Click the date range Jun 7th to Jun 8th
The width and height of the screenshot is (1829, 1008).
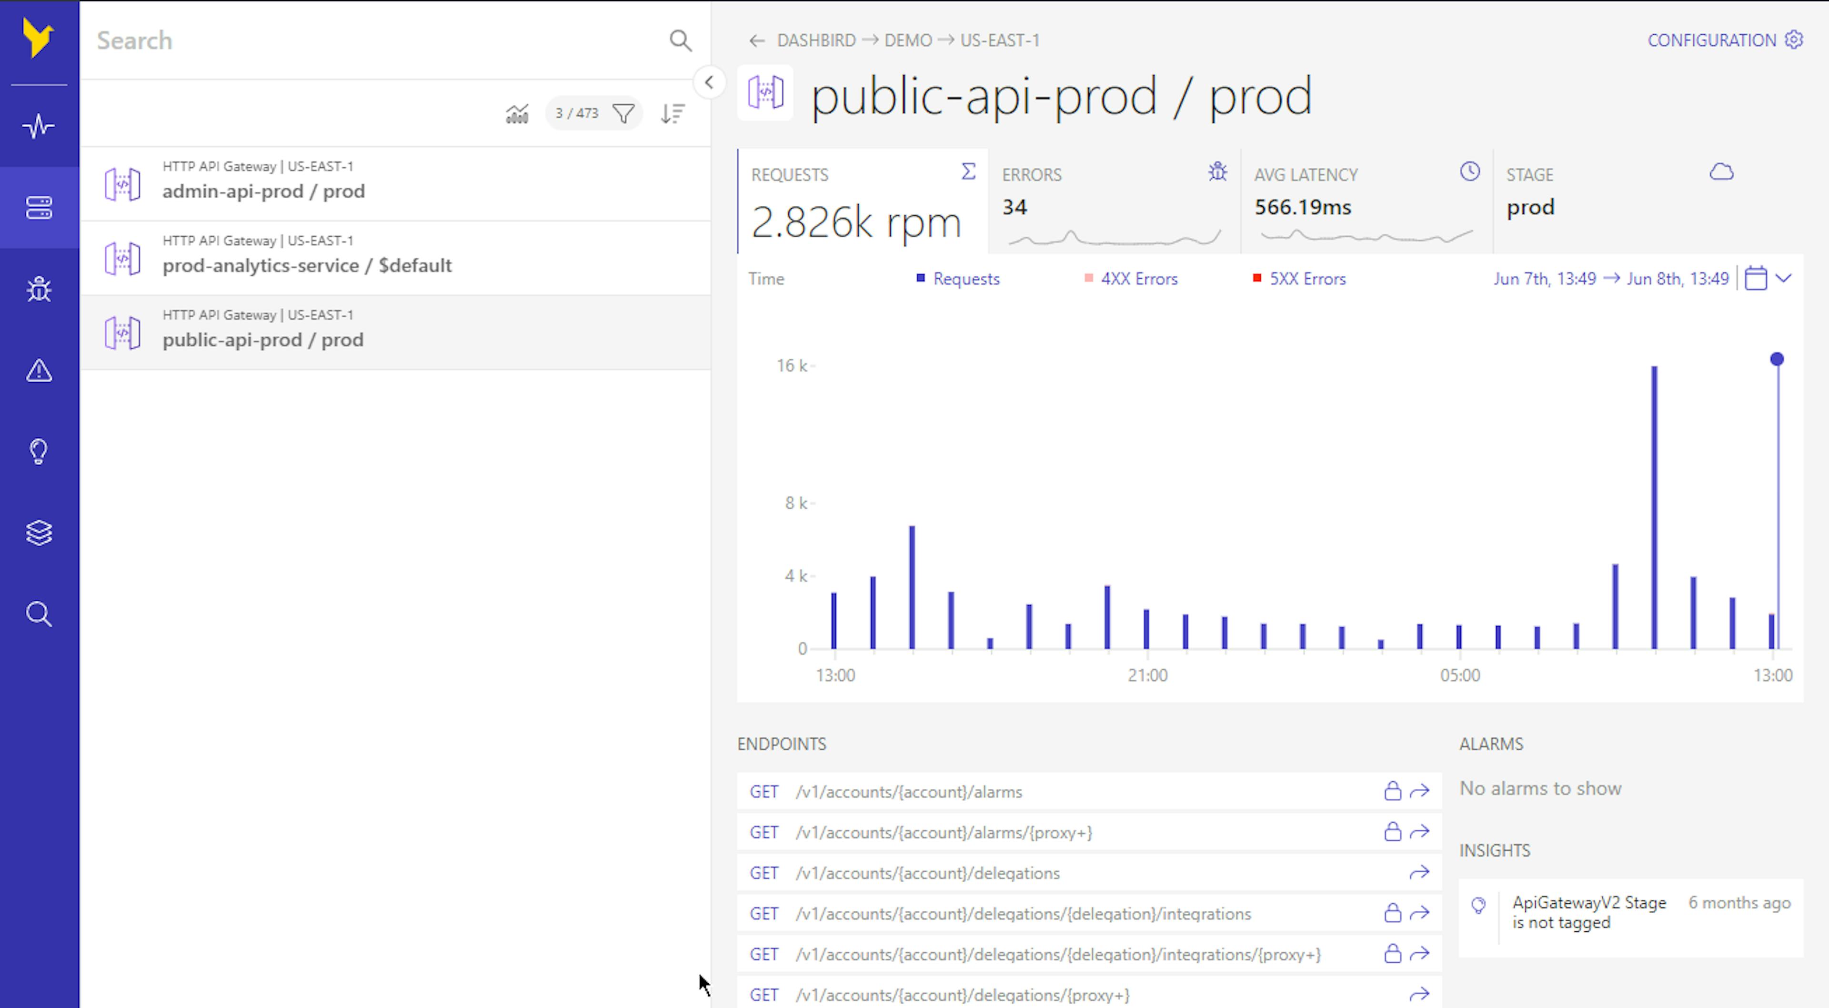coord(1611,279)
